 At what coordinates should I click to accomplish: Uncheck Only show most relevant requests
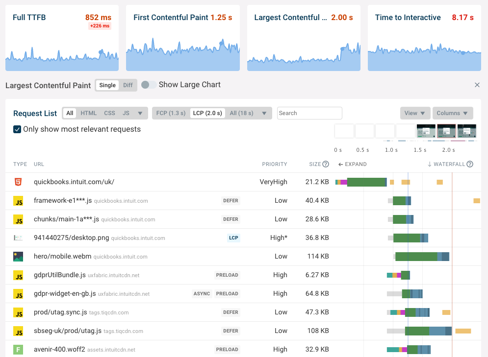(17, 129)
